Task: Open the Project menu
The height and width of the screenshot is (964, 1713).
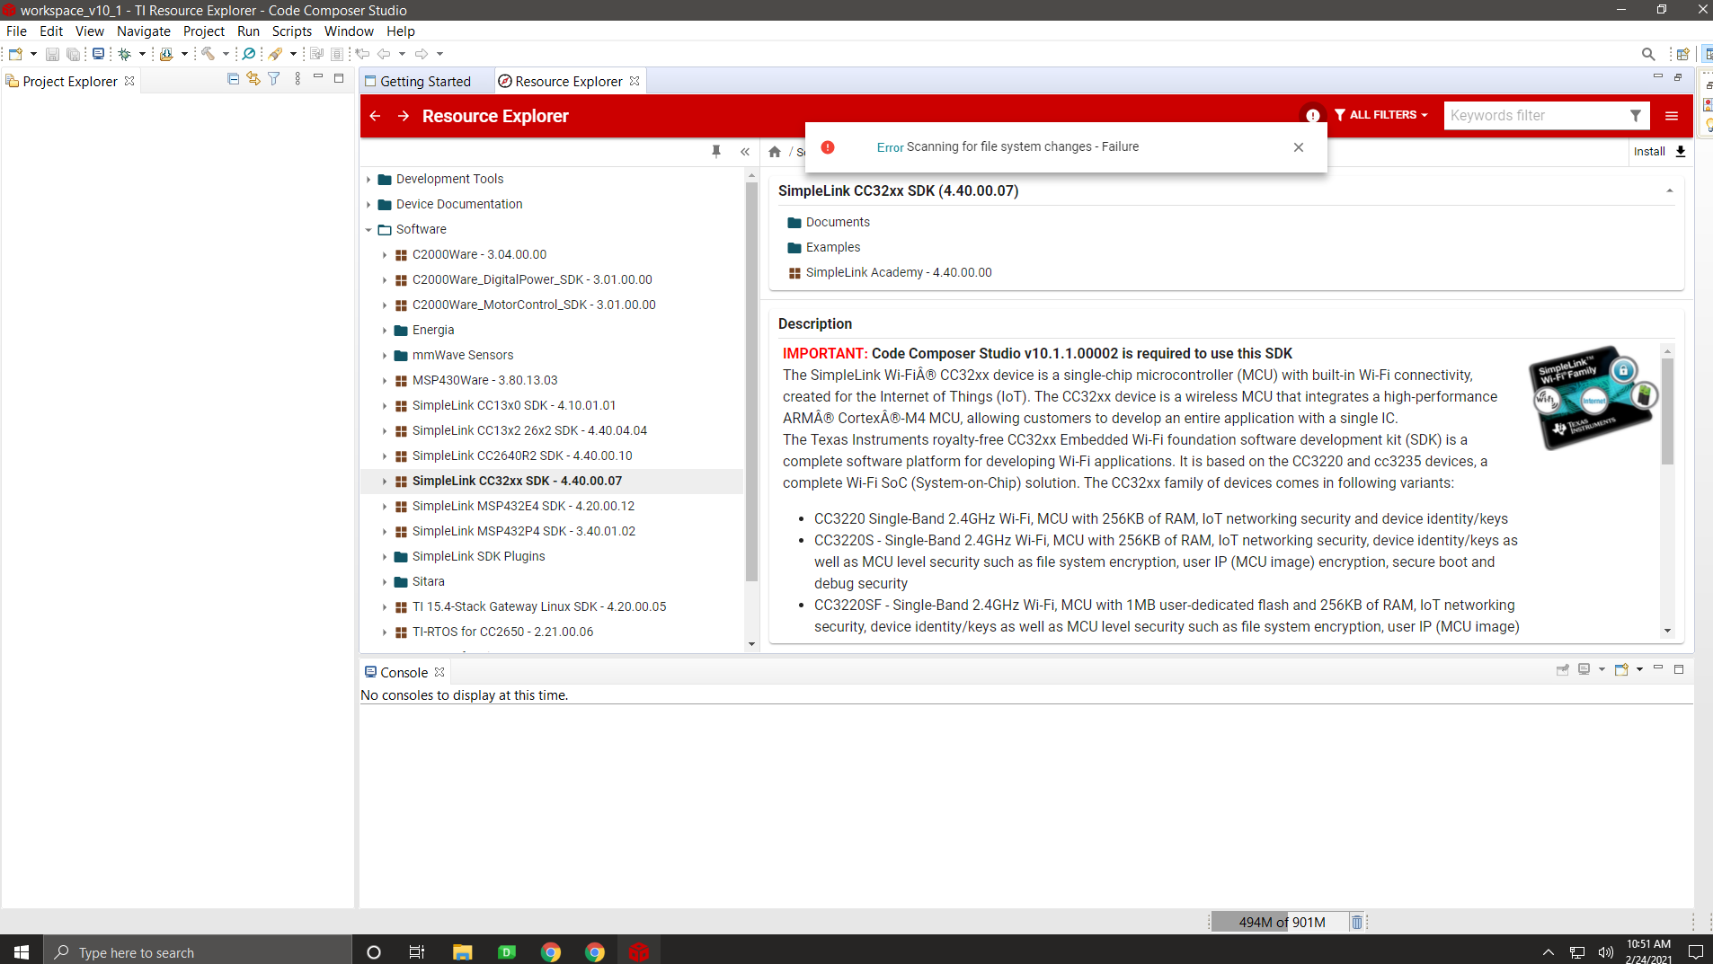Action: pyautogui.click(x=204, y=31)
